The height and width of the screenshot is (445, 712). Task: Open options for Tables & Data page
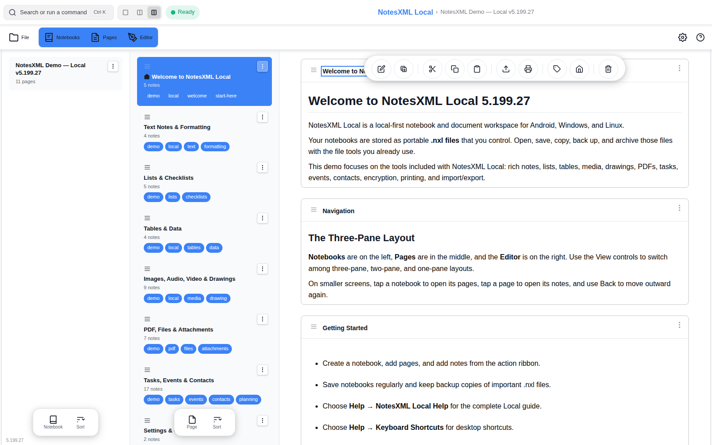click(263, 218)
